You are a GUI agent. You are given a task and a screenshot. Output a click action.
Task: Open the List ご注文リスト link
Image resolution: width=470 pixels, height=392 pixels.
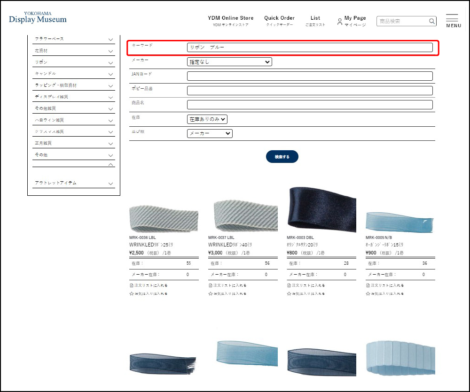pyautogui.click(x=315, y=21)
